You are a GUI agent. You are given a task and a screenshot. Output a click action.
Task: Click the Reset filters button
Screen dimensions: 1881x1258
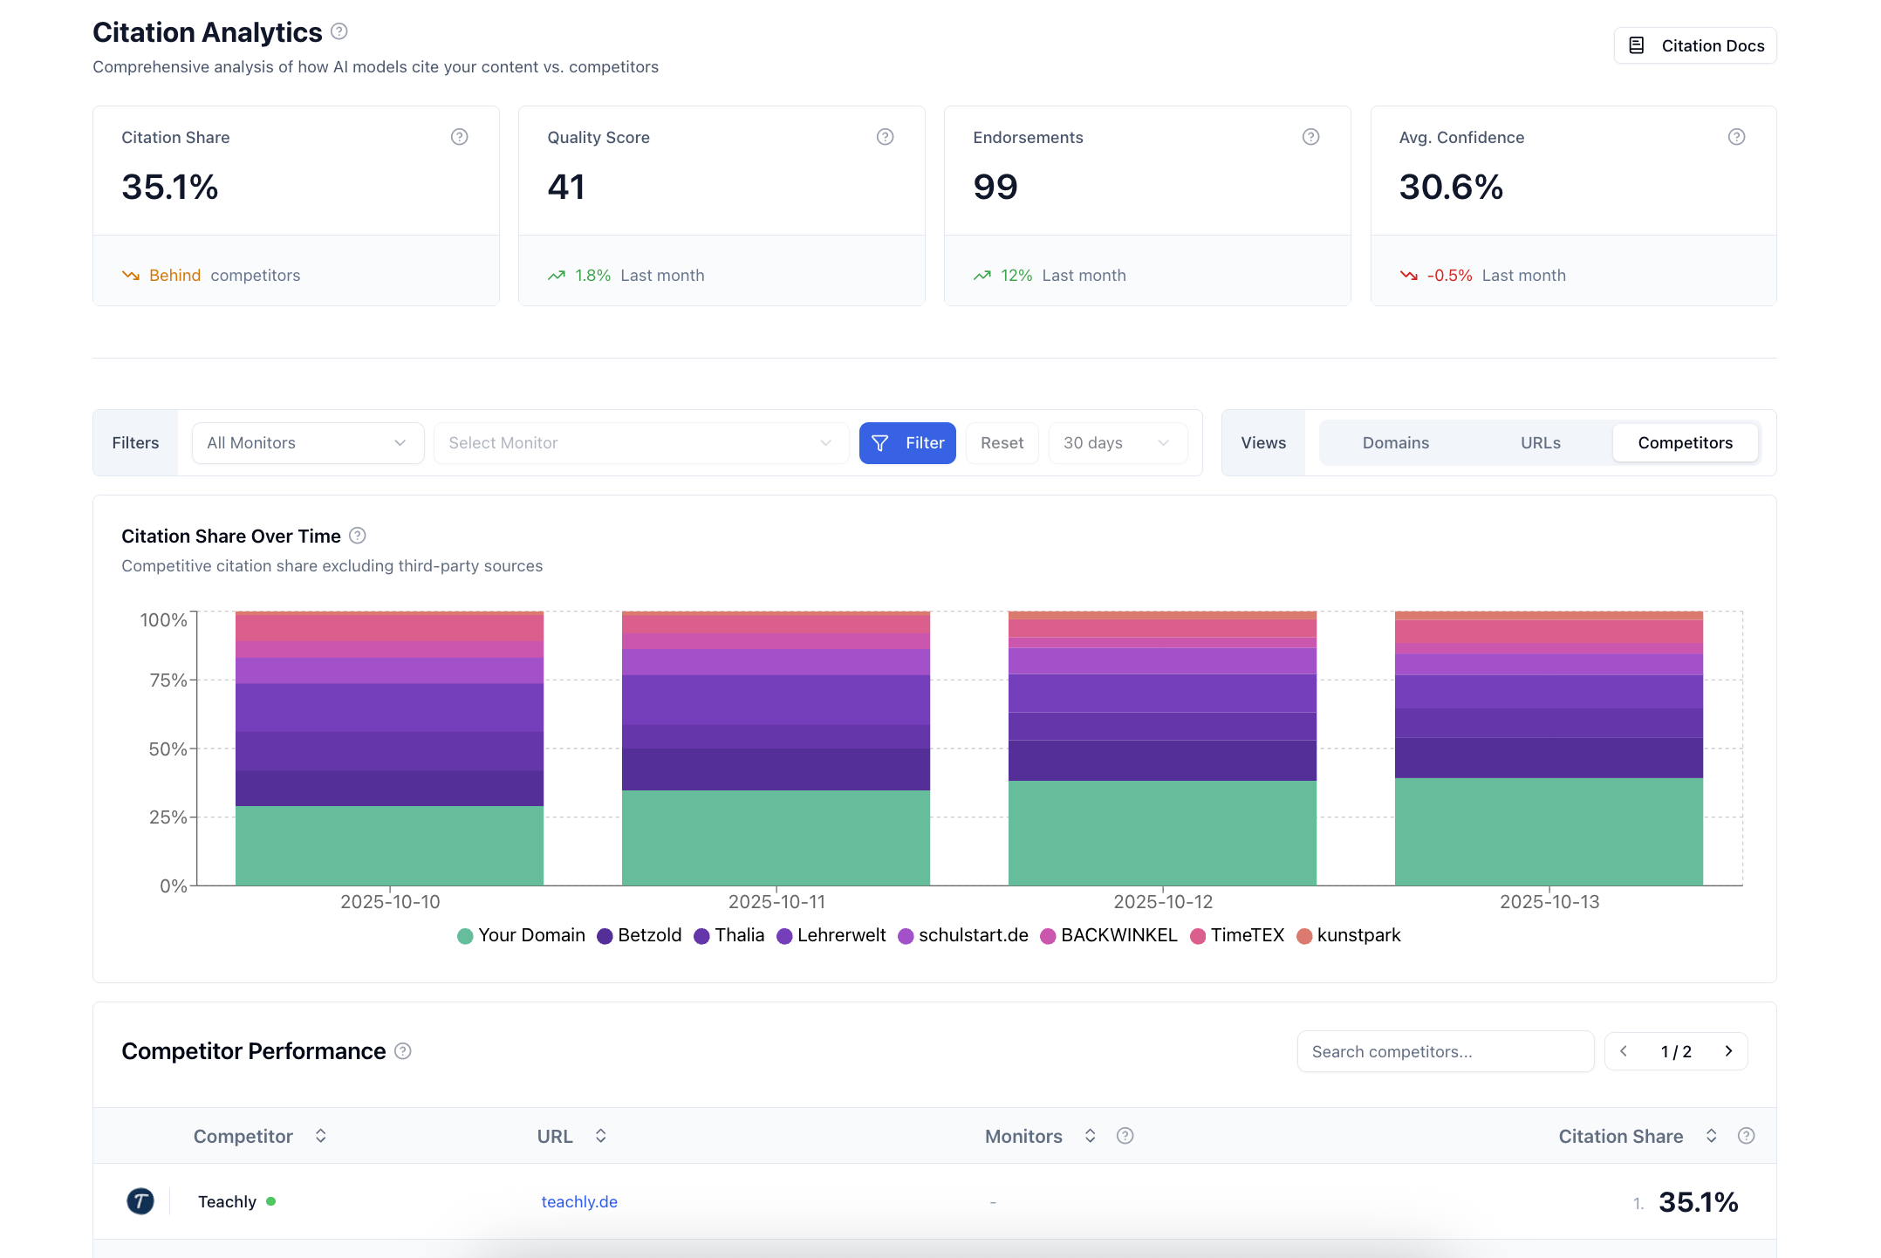coord(1002,442)
